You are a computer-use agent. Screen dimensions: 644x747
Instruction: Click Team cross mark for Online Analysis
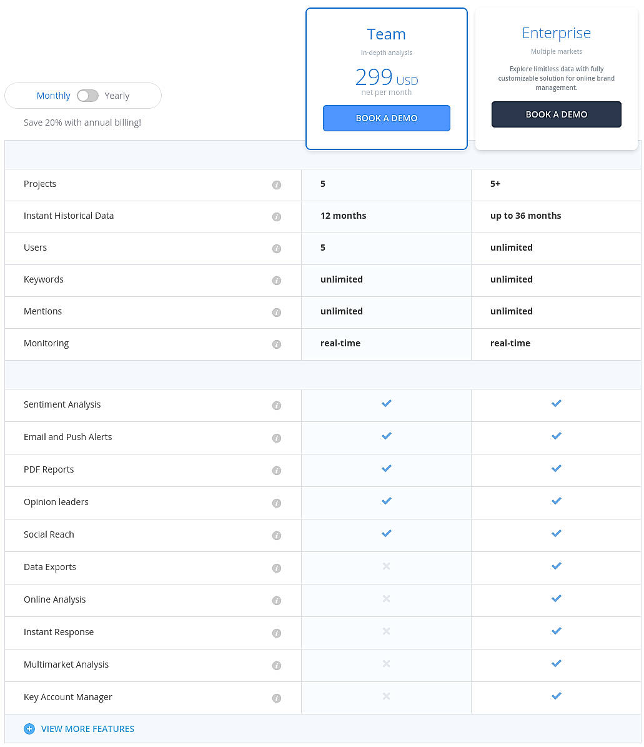point(387,598)
